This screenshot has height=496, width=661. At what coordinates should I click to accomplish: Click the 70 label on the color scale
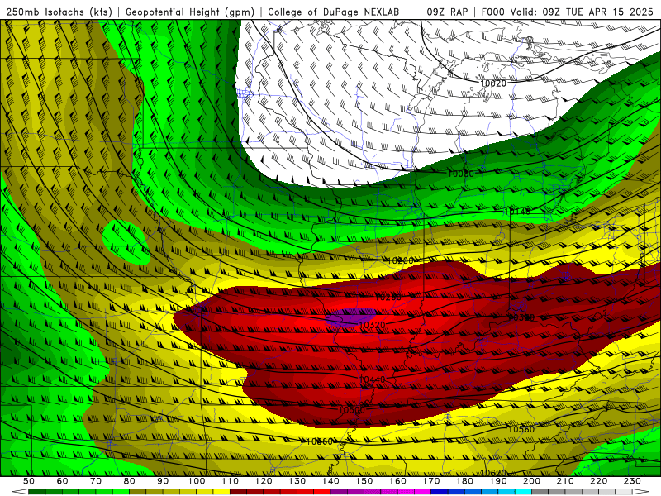pos(96,481)
